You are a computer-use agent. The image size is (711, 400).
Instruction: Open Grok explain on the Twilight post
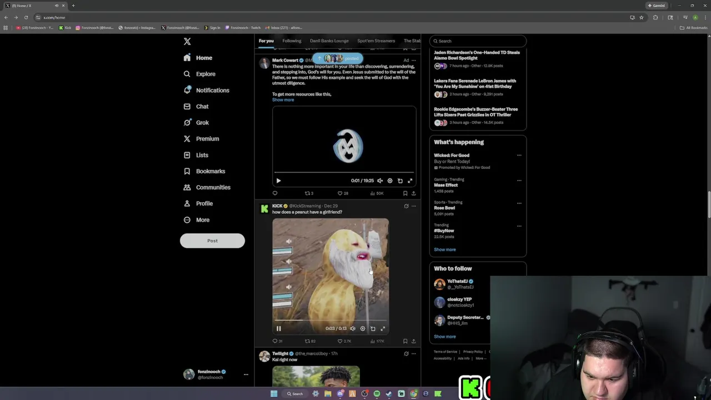coord(406,354)
